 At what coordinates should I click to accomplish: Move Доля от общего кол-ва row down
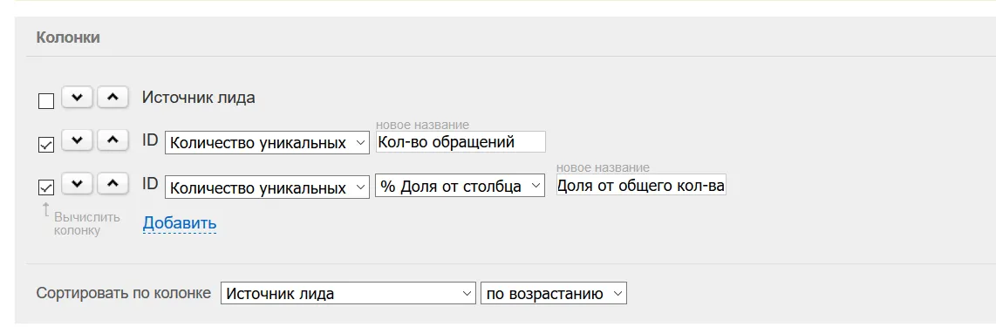coord(78,184)
